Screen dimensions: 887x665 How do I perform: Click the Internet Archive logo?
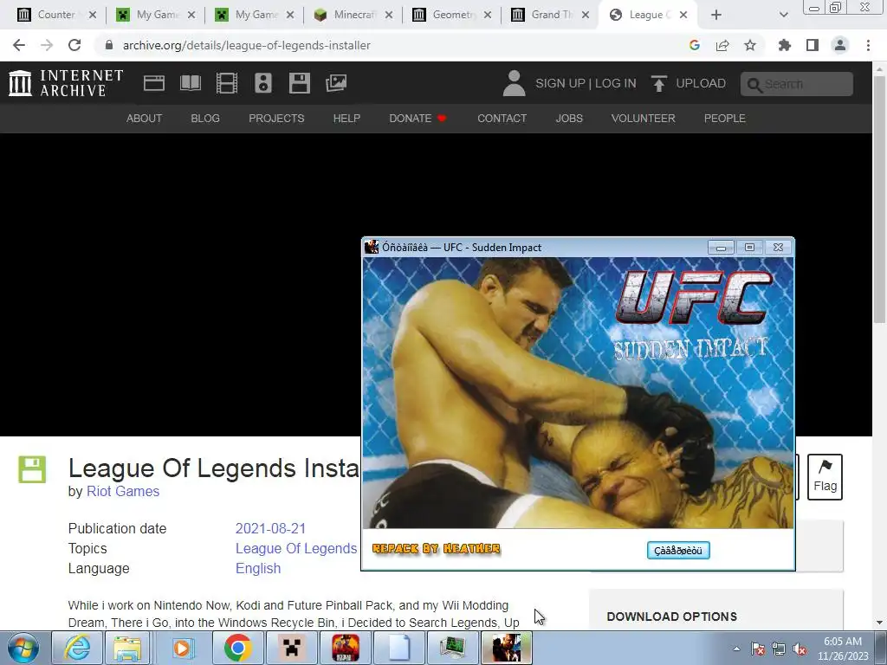[x=66, y=83]
